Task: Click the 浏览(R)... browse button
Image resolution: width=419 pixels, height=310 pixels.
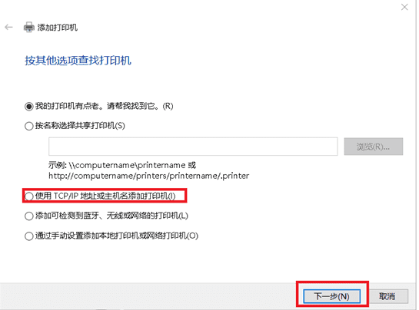Action: pos(374,147)
